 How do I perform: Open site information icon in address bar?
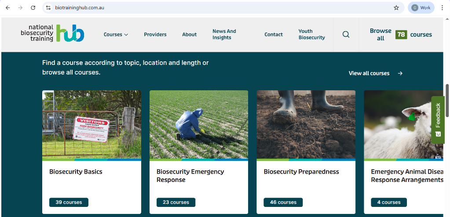click(48, 8)
